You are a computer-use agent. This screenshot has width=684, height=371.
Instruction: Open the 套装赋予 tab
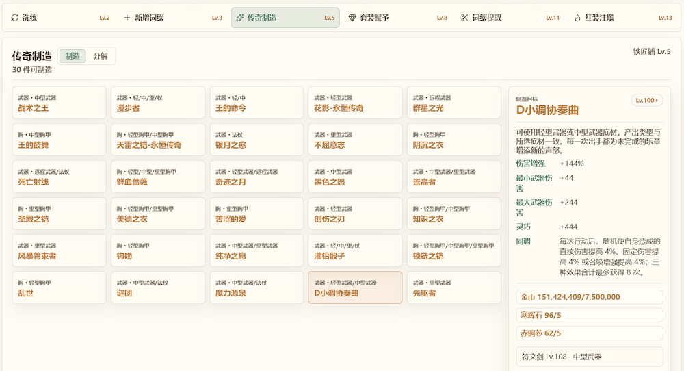(398, 18)
